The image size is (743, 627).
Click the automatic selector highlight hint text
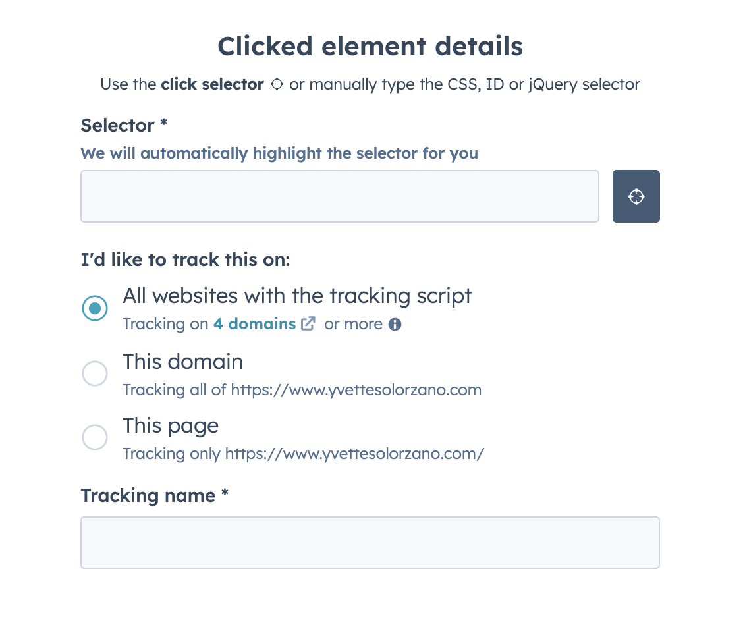coord(279,153)
